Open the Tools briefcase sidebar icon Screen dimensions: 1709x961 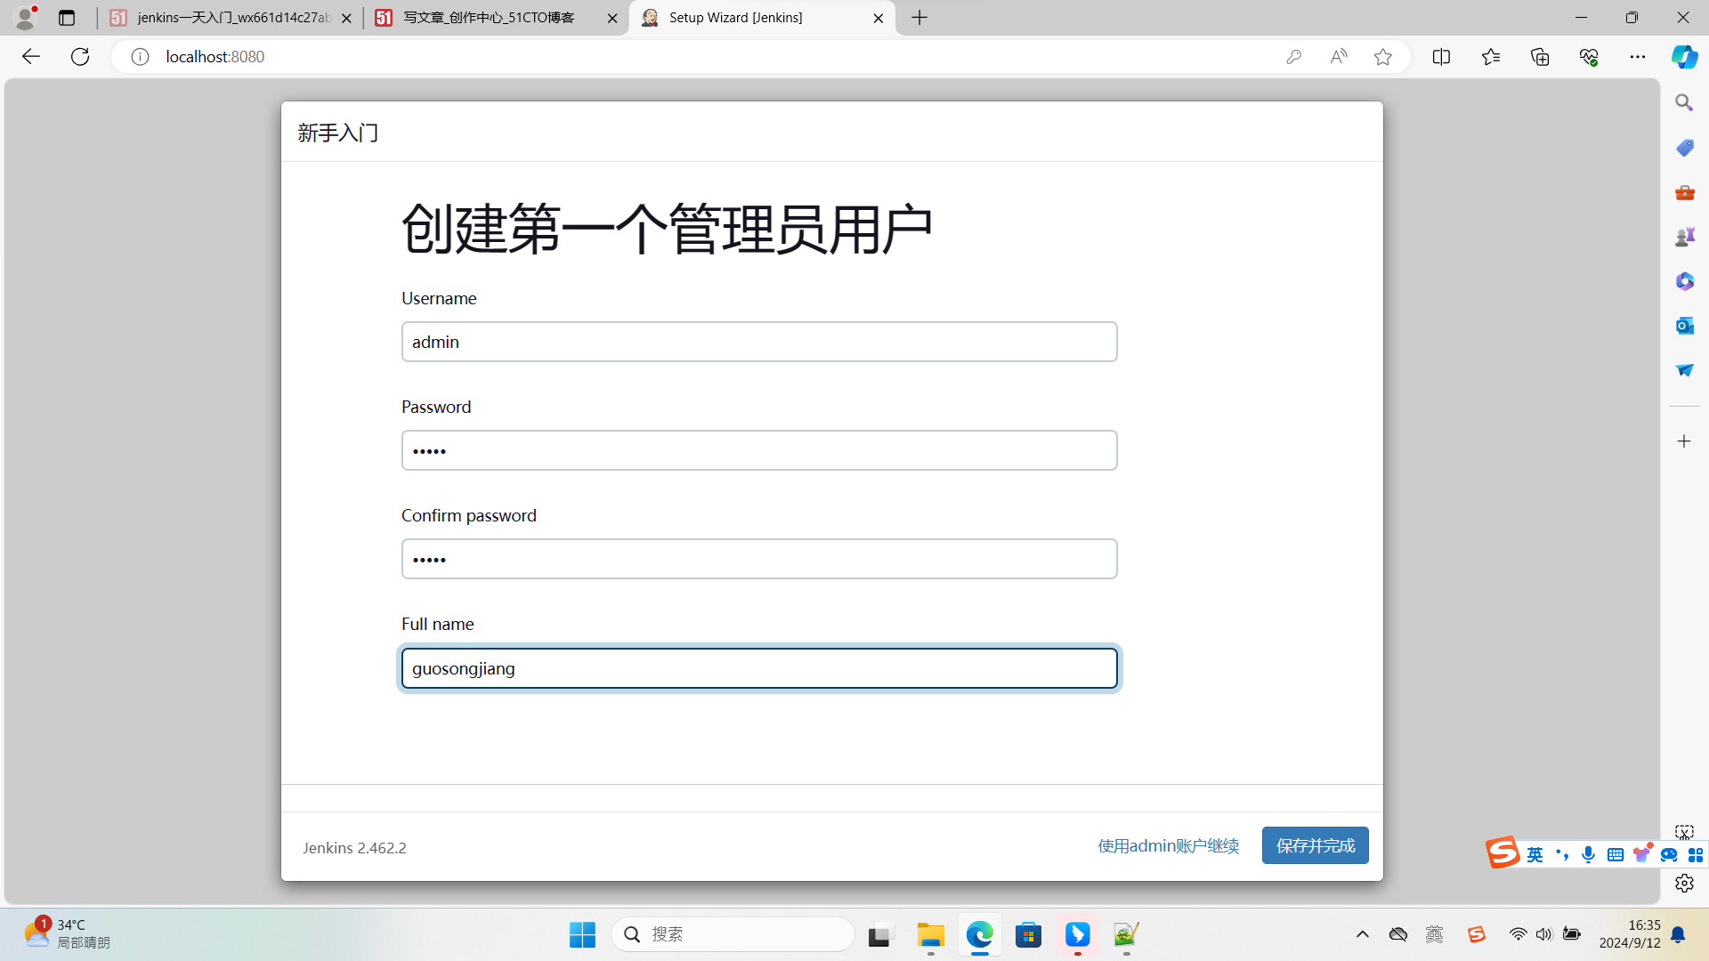[x=1684, y=192]
